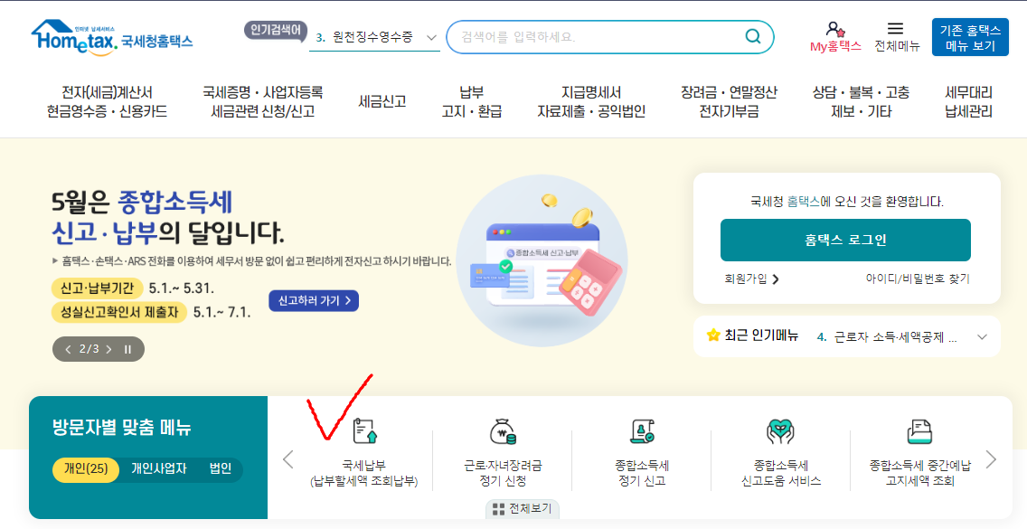Open the 인기검색어 dropdown
1027x529 pixels.
(x=430, y=38)
